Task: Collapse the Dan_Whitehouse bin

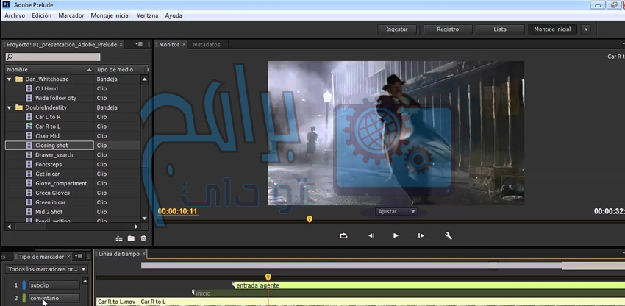Action: click(x=10, y=79)
